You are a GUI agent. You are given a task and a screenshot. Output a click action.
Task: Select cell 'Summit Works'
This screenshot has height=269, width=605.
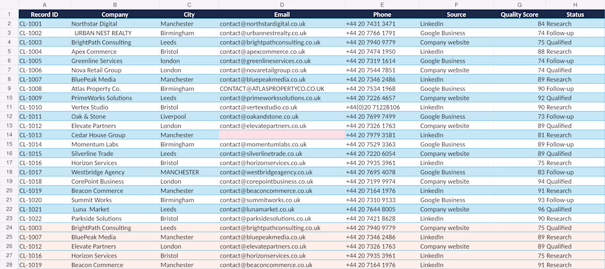(115, 200)
